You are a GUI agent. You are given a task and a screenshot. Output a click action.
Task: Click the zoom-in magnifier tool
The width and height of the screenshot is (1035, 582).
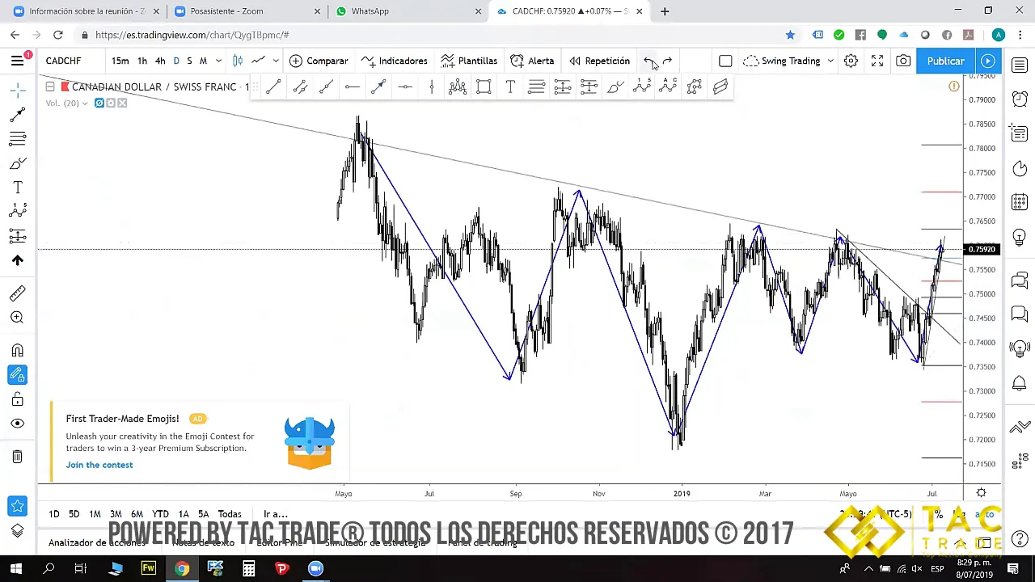[x=17, y=318]
